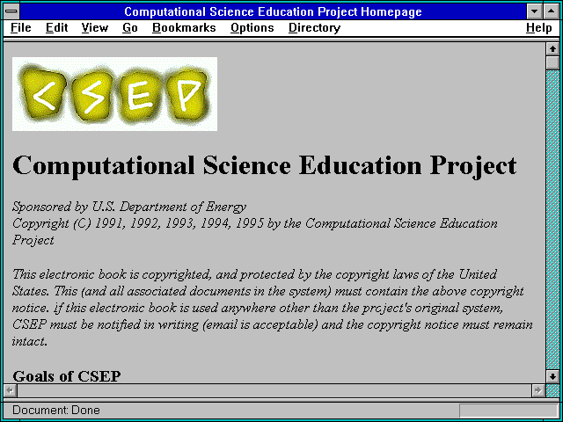
Task: Click the vertical scrollbar up arrow
Action: click(552, 49)
